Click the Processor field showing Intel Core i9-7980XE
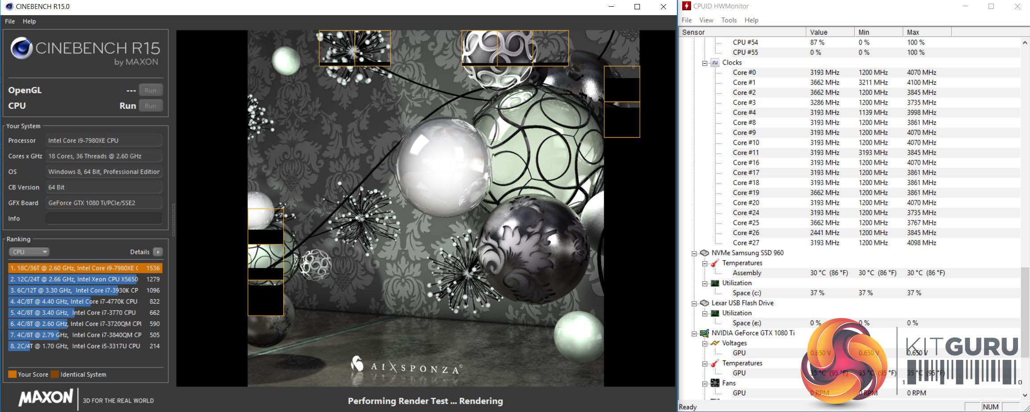1030x412 pixels. (104, 141)
